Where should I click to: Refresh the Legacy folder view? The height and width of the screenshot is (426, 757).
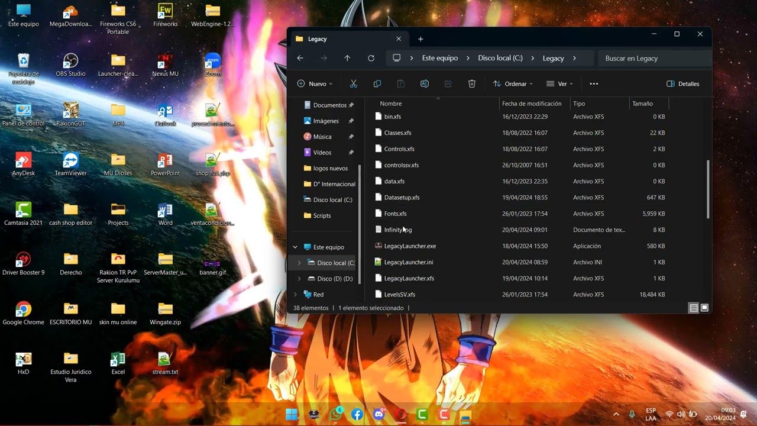371,58
